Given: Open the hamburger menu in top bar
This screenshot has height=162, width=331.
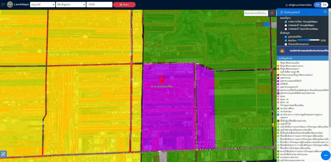Looking at the screenshot, I should [x=3, y=5].
